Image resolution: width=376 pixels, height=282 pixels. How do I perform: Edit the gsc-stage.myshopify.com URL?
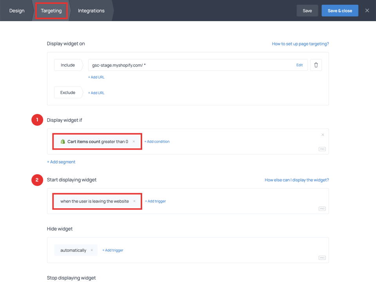[x=299, y=65]
